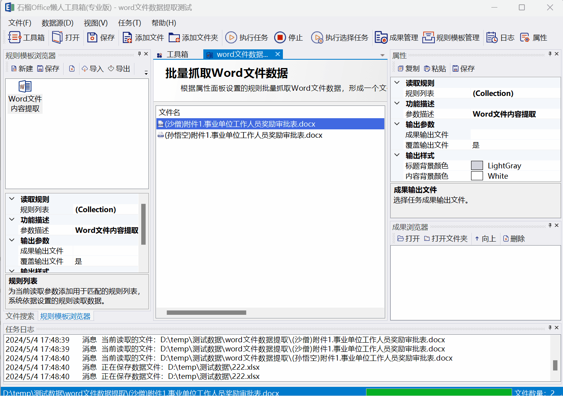Select the Word文件内容提取 template icon
Screen dimensions: 563x396
click(x=25, y=97)
